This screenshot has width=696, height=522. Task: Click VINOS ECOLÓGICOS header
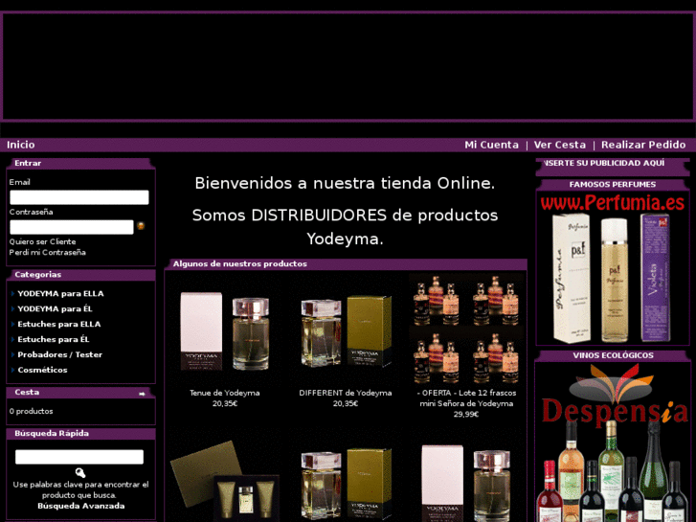[x=613, y=355]
